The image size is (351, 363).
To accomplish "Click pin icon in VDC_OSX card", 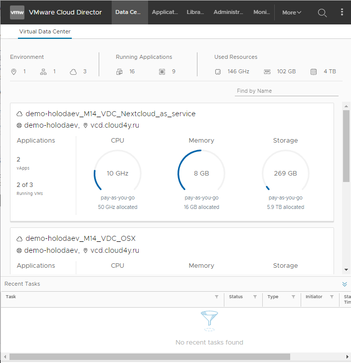I will coord(85,250).
